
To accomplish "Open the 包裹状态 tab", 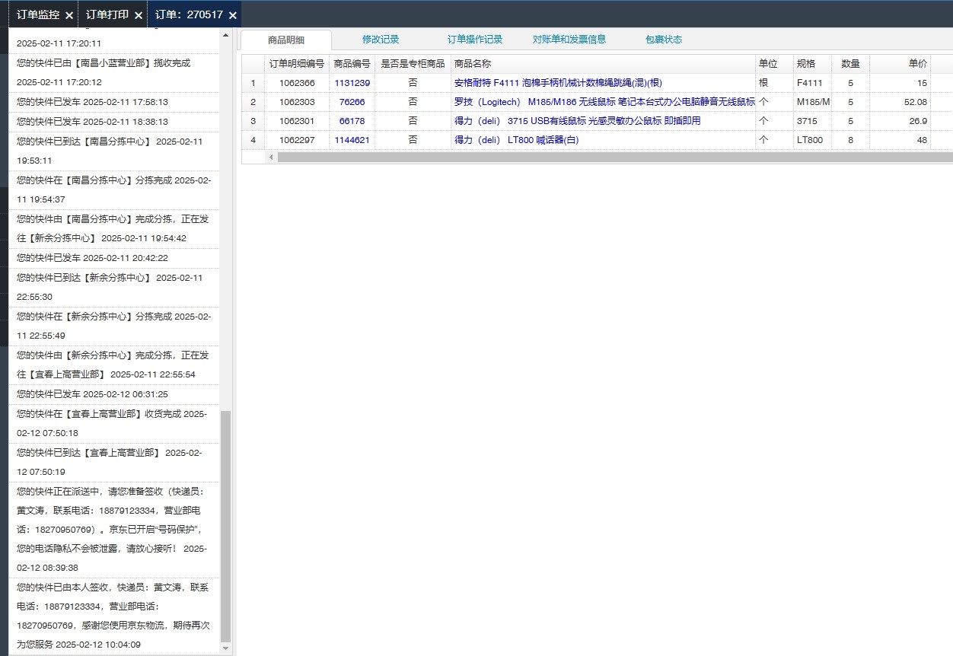I will pos(664,40).
